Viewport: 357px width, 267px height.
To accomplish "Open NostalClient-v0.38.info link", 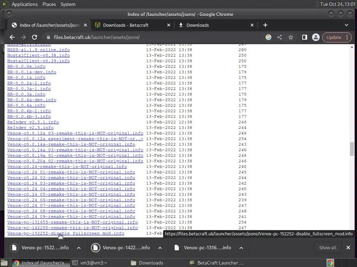I will coord(38,55).
